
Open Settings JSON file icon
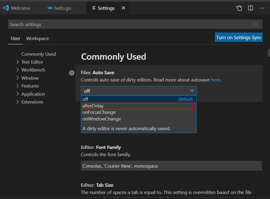[x=239, y=8]
